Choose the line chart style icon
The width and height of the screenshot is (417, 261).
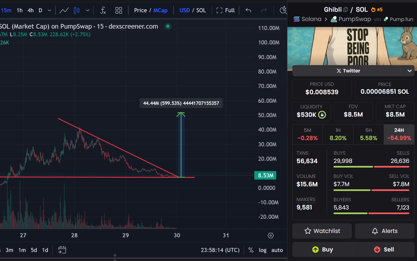pyautogui.click(x=64, y=10)
